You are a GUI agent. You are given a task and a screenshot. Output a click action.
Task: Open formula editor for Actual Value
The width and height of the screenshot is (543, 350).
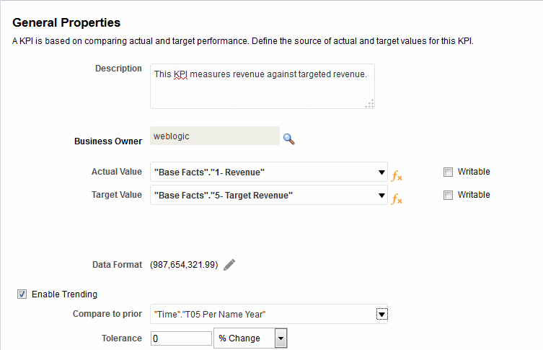(x=397, y=175)
